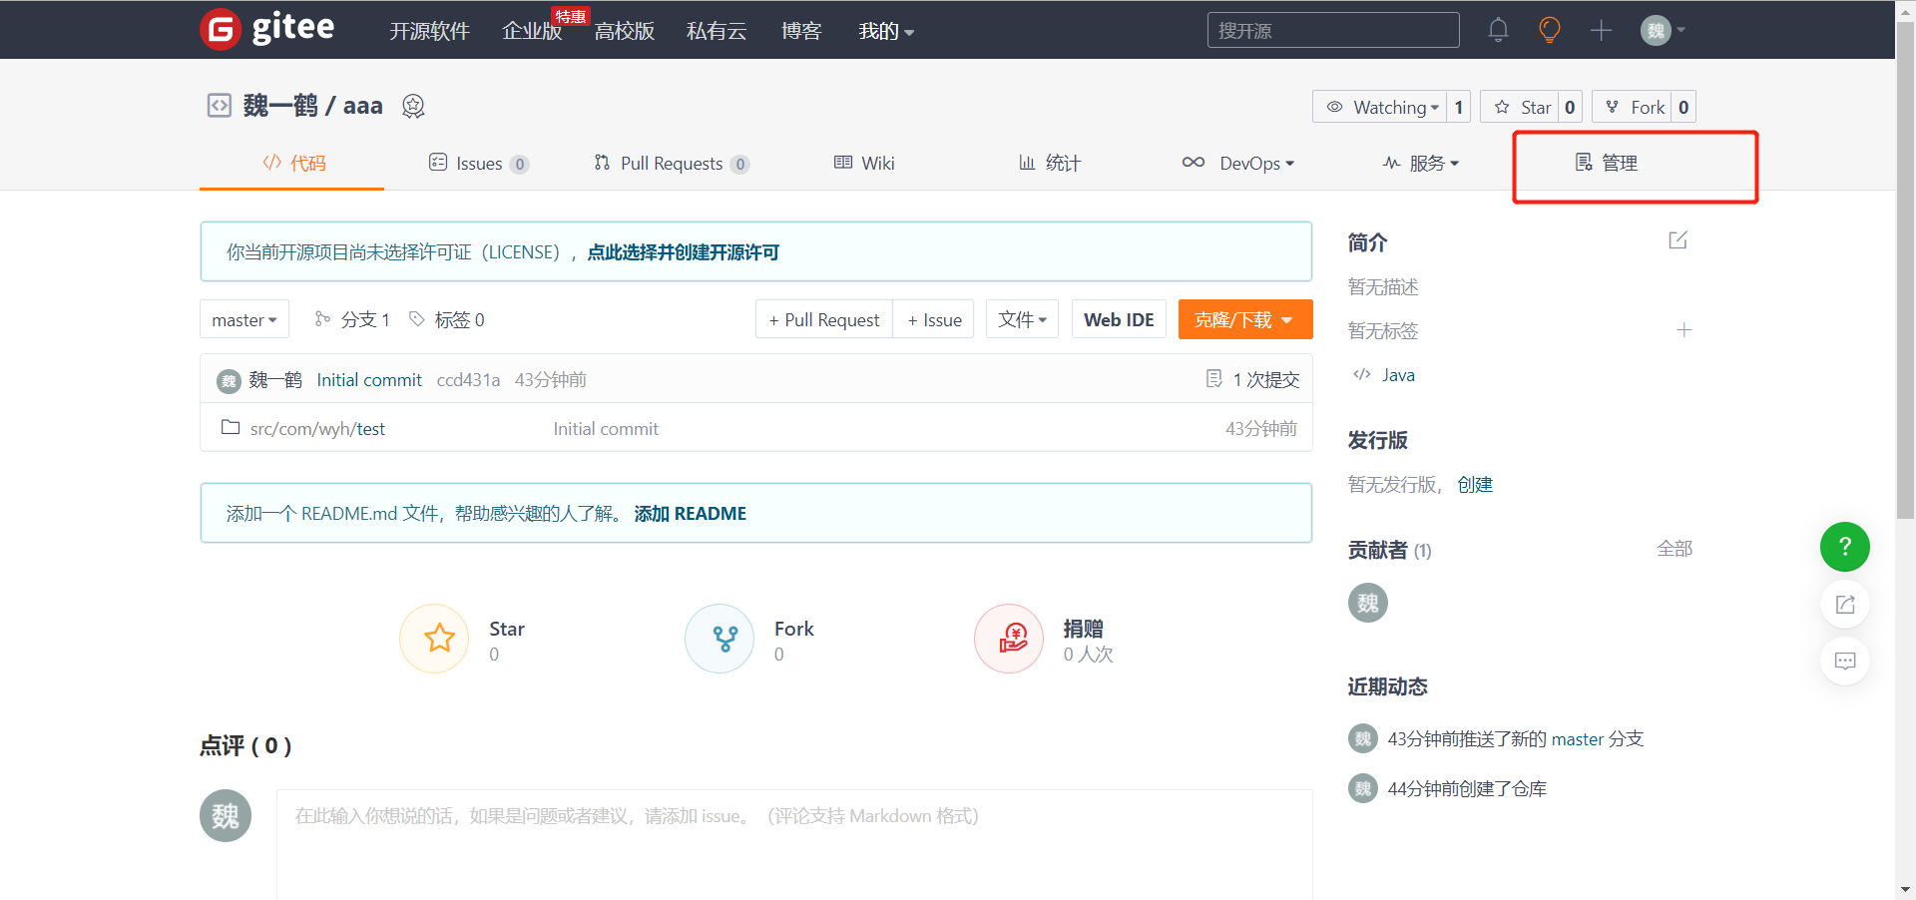Click the 捐赠 donation circle icon
Image resolution: width=1916 pixels, height=900 pixels.
[1009, 639]
